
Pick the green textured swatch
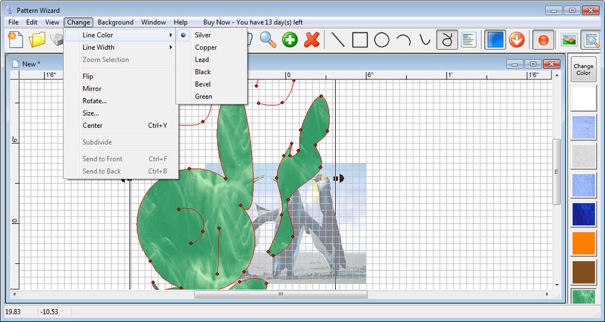pos(584,297)
